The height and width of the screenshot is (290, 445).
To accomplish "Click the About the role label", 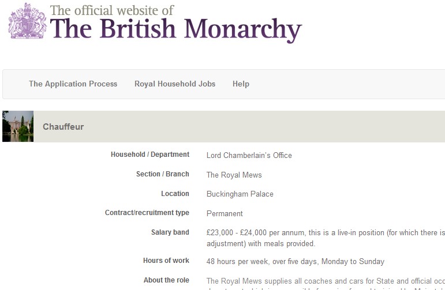I will (166, 280).
